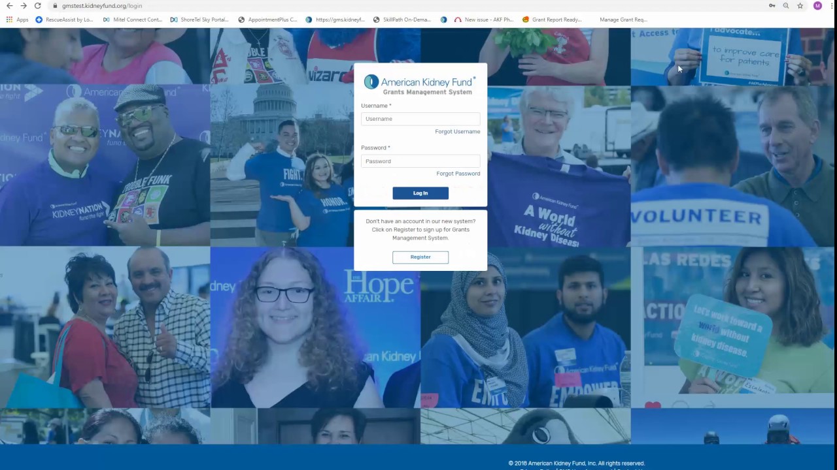Reload the page with the refresh icon
The width and height of the screenshot is (837, 470).
(x=37, y=6)
